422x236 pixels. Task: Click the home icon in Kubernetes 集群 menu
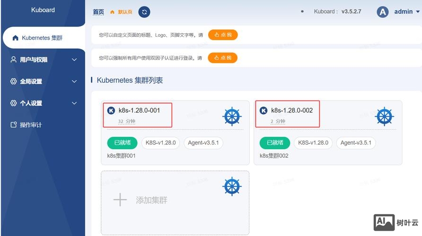[x=15, y=38]
